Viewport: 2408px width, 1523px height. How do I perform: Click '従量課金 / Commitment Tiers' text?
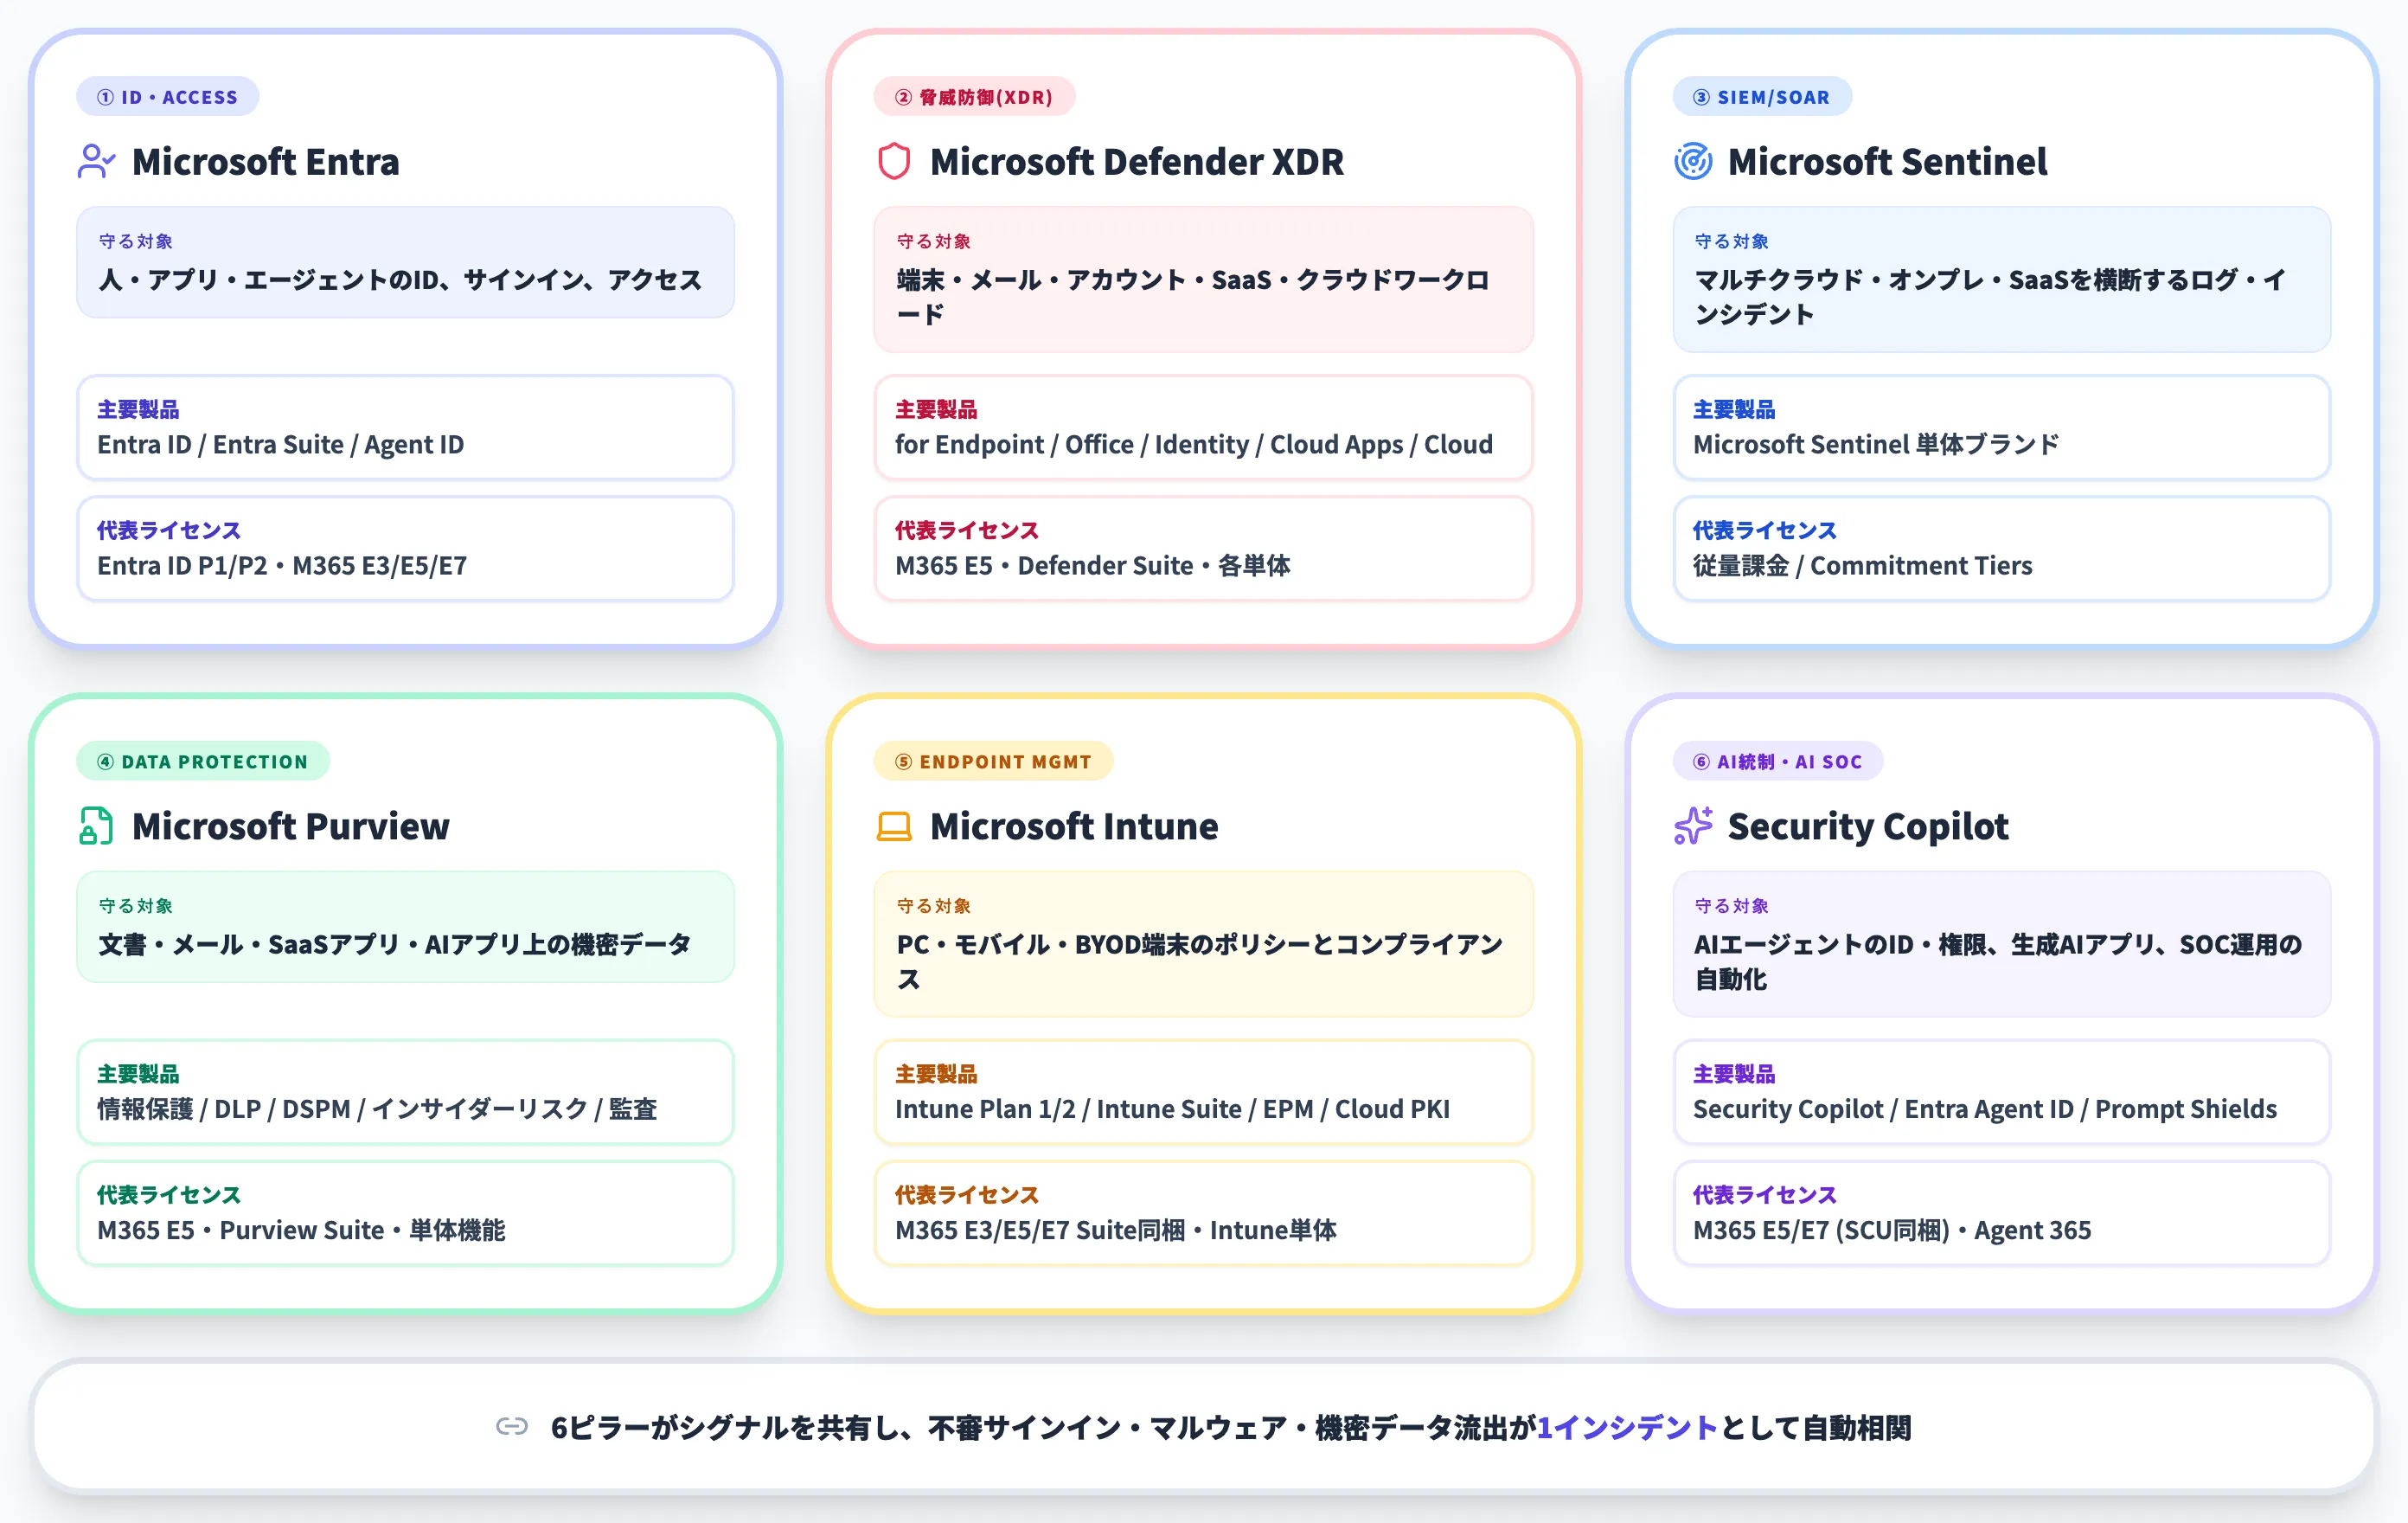[x=1862, y=565]
